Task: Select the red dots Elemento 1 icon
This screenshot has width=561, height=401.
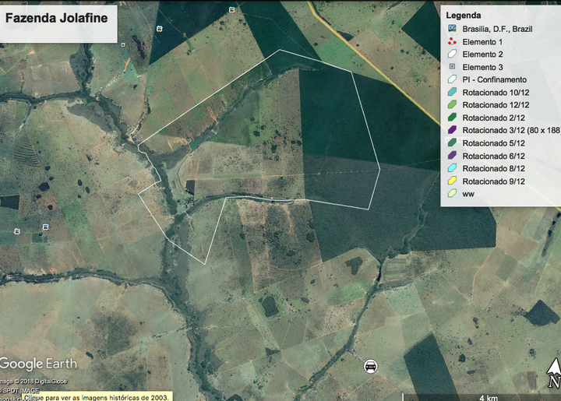Action: point(452,41)
